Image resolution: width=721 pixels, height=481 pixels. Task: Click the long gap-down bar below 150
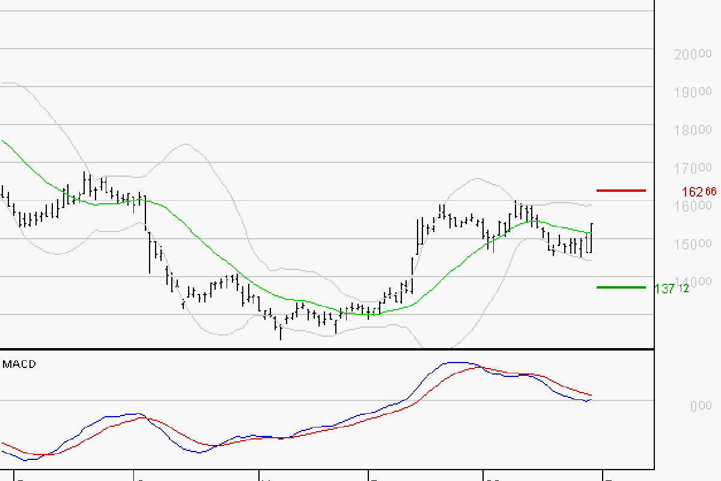(150, 253)
